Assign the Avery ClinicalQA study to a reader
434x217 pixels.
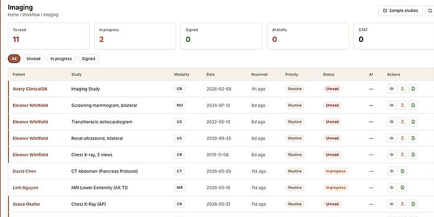402,89
